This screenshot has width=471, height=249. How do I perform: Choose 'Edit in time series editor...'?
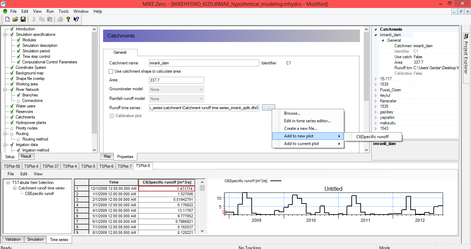click(x=308, y=121)
